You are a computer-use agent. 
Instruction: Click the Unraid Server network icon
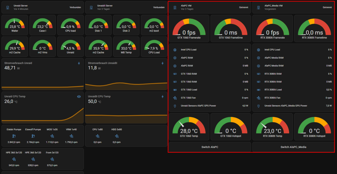[7, 7]
